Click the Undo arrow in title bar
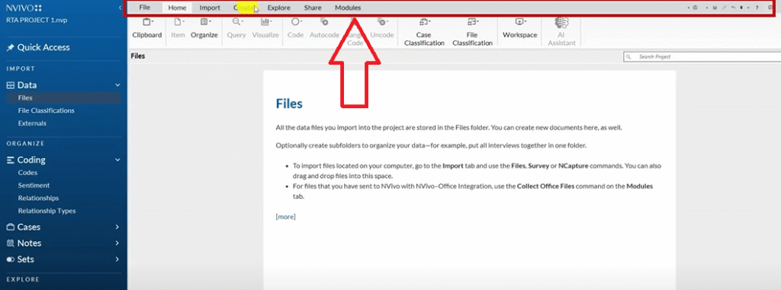Viewport: 781px width, 290px height. pyautogui.click(x=733, y=8)
